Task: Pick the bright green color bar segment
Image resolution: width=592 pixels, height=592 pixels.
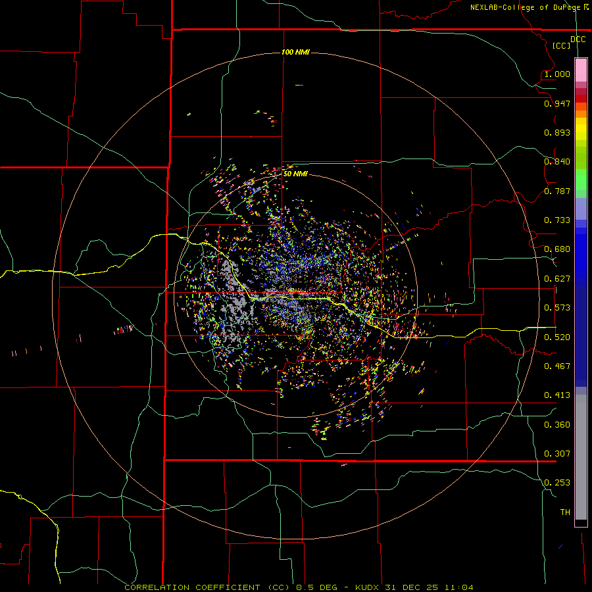Action: click(581, 180)
